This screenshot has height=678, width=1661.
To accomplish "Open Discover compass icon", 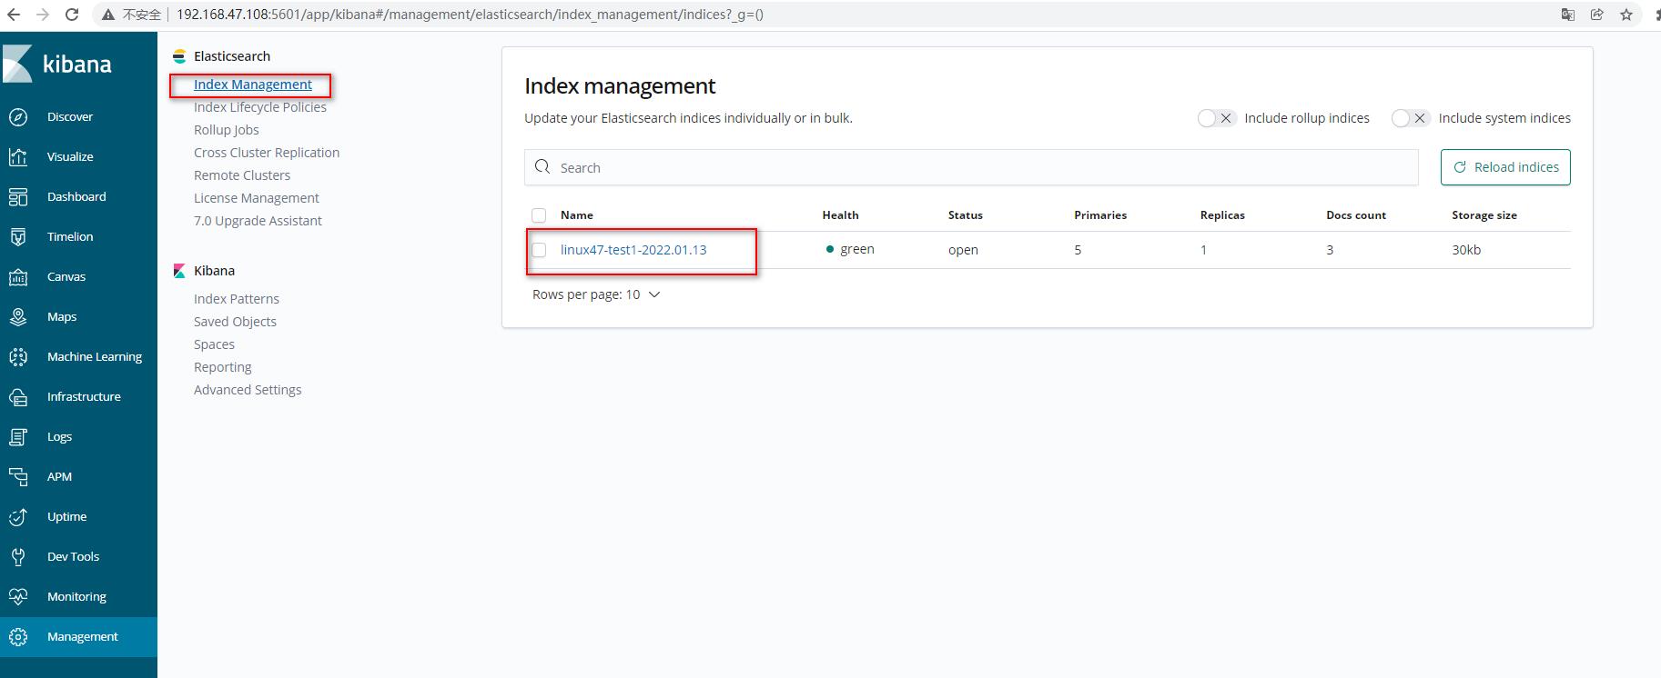I will pyautogui.click(x=18, y=116).
